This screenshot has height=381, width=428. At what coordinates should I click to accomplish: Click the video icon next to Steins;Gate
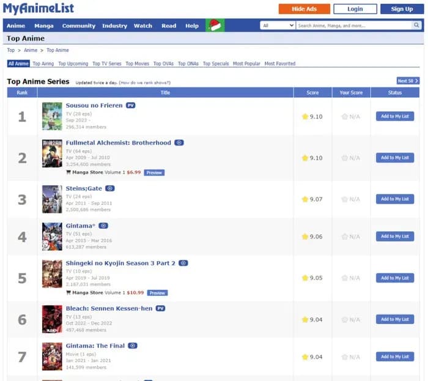pos(110,188)
